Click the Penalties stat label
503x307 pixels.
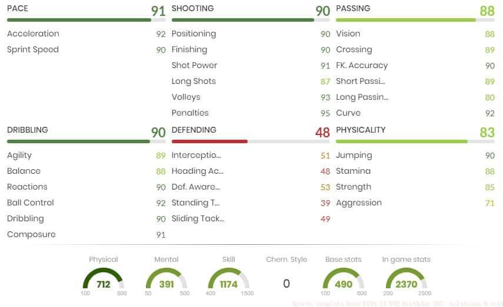[x=190, y=113]
